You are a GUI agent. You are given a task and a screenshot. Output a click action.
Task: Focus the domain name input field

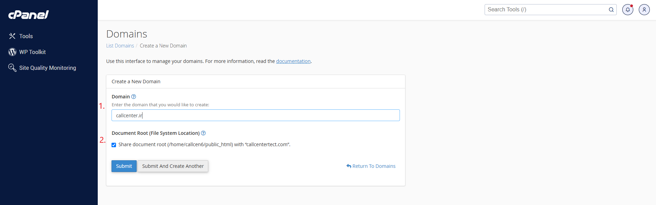coord(255,115)
